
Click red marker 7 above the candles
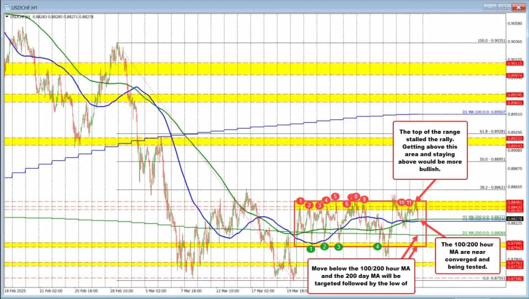(351, 197)
